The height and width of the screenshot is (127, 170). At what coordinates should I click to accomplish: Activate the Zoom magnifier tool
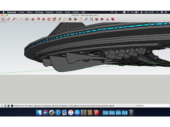(x=86, y=19)
